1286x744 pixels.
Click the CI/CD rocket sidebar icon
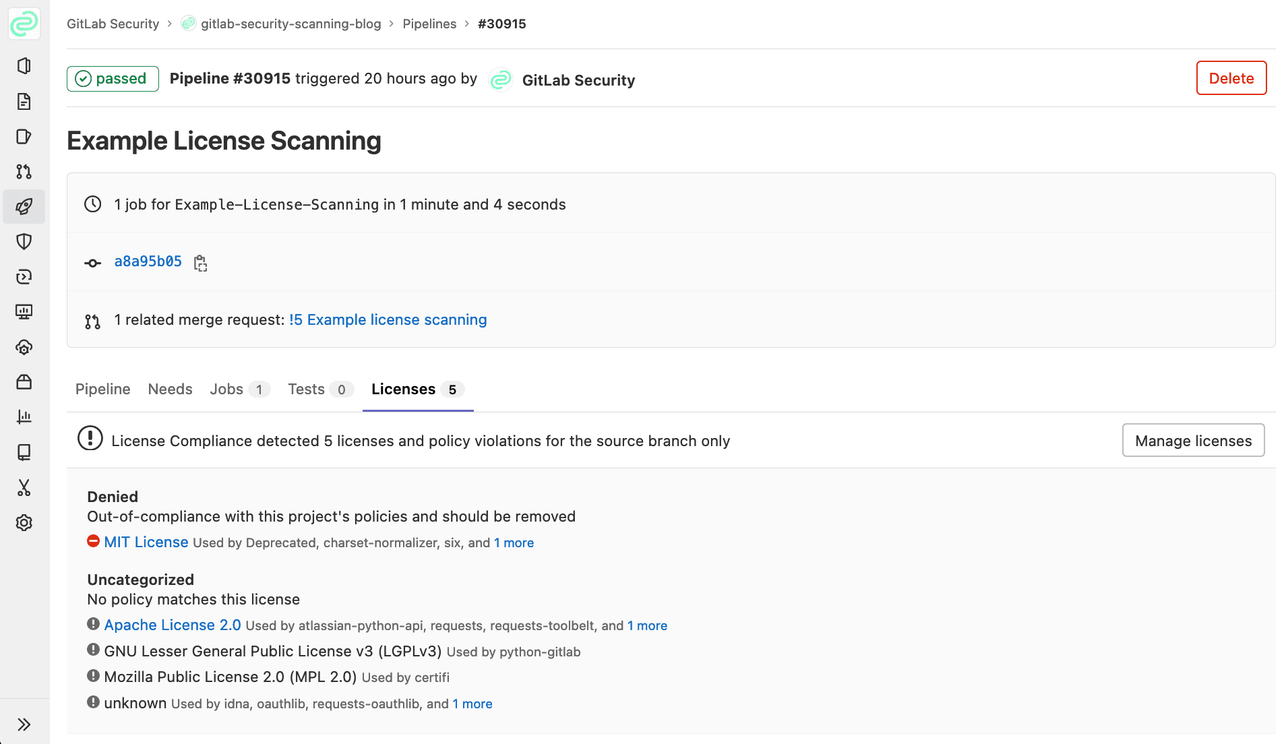pyautogui.click(x=24, y=206)
